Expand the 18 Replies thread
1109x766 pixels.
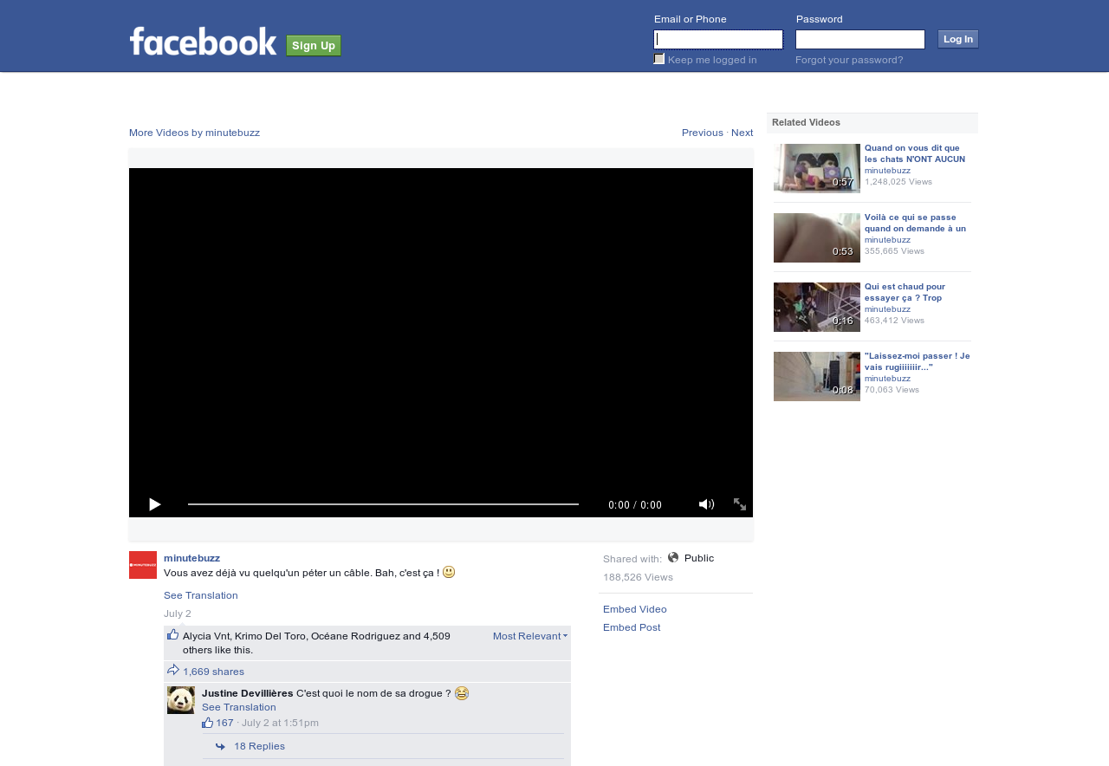point(259,746)
